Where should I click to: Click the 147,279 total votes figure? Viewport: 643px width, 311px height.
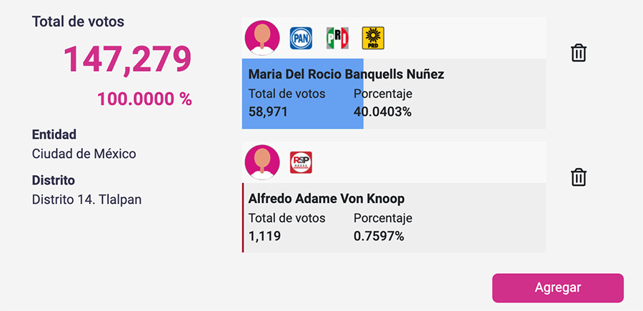click(127, 59)
